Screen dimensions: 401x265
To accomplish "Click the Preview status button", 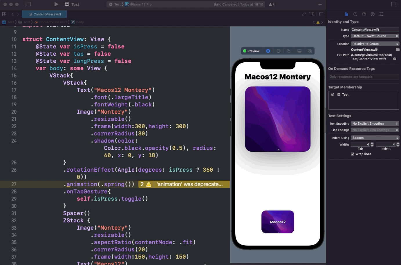I will pos(251,51).
